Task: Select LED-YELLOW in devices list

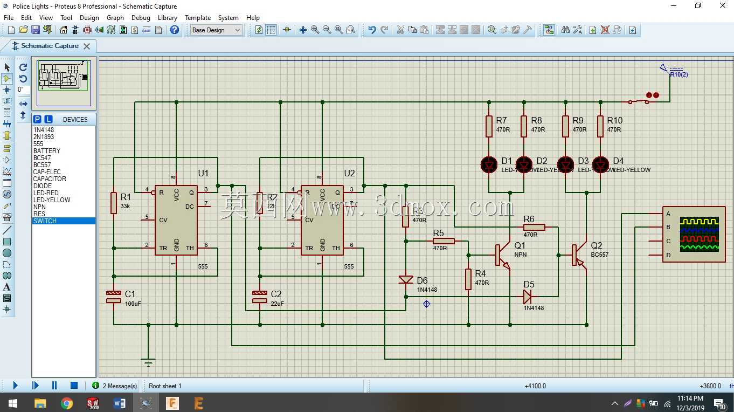Action: click(x=52, y=200)
